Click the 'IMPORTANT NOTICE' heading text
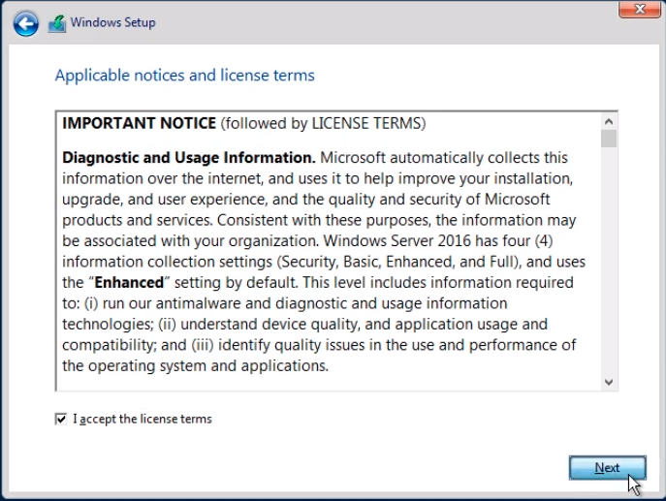Viewport: 666px width, 501px height. pyautogui.click(x=140, y=123)
